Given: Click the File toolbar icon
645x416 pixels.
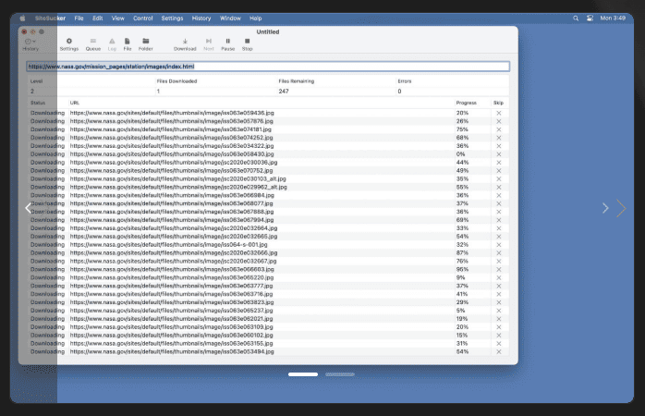Looking at the screenshot, I should point(128,44).
